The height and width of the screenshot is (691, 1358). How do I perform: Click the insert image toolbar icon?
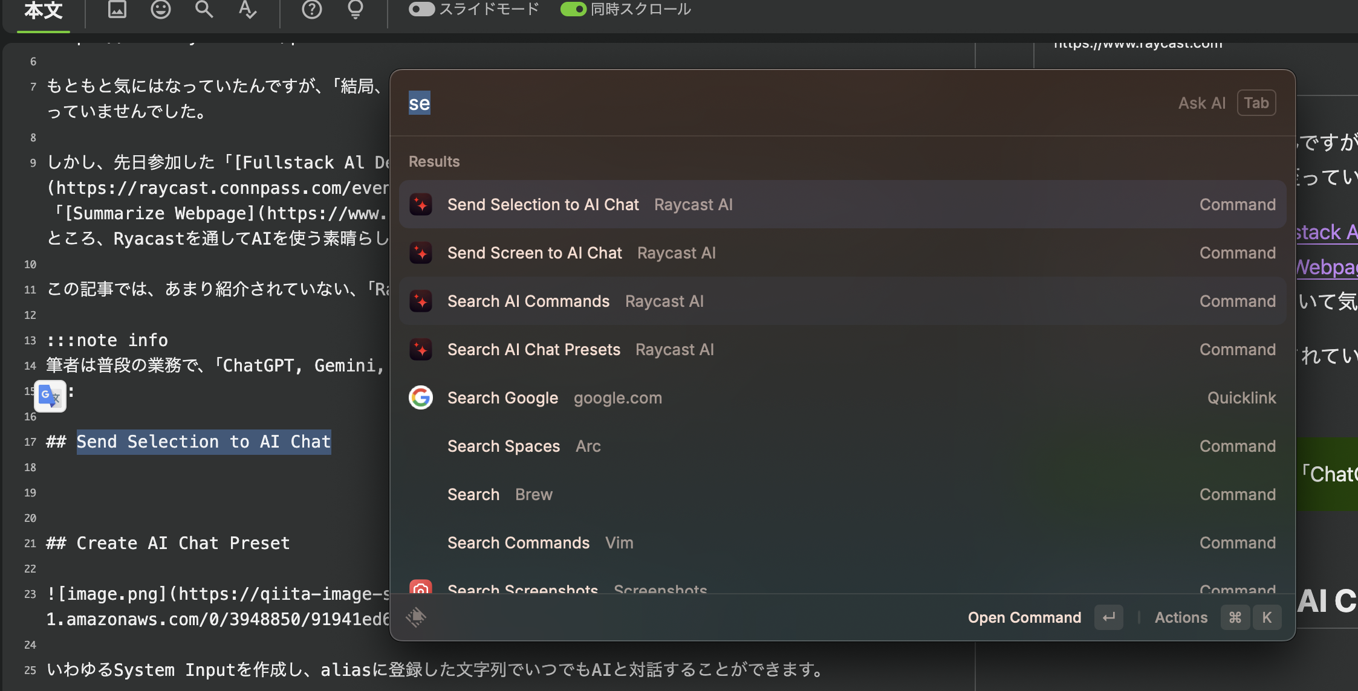(x=117, y=10)
